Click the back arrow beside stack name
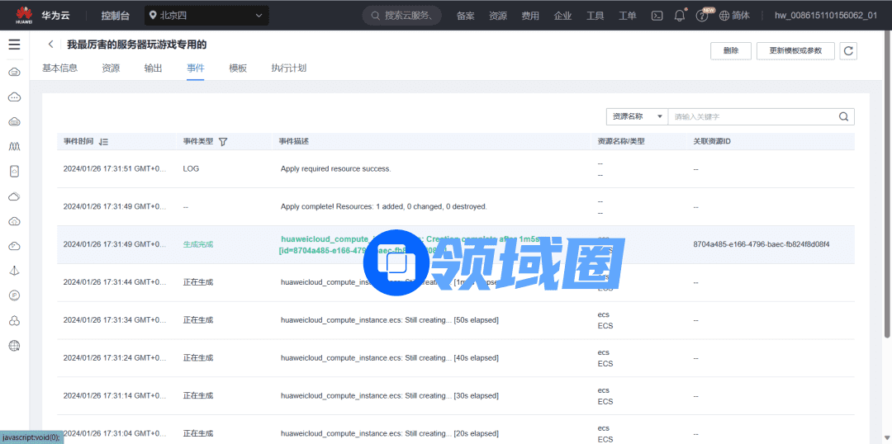 coord(50,45)
